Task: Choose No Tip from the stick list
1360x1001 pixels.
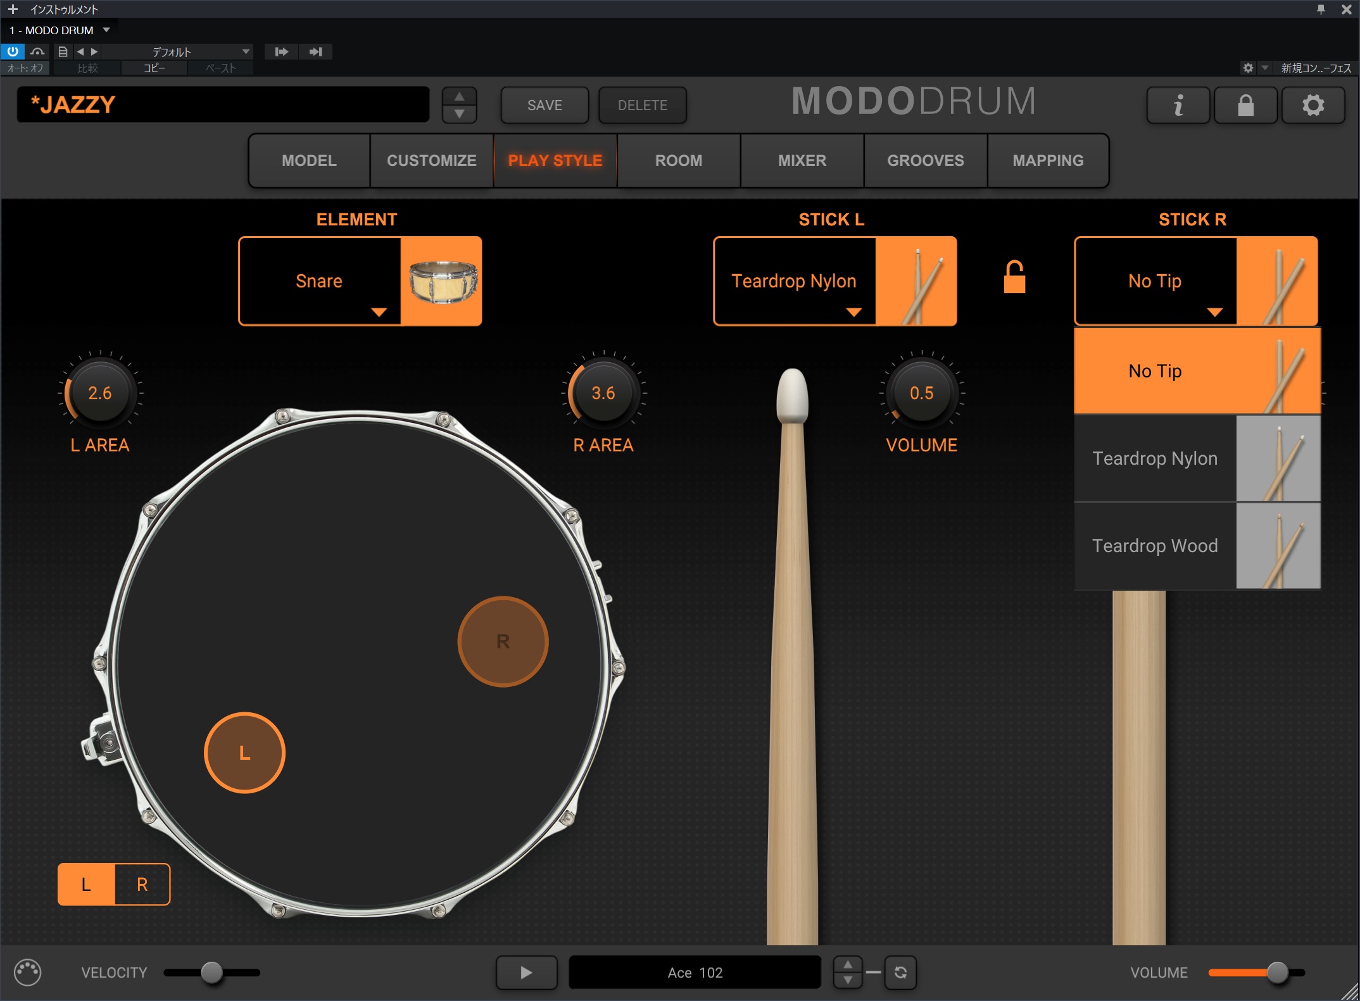Action: click(1197, 371)
